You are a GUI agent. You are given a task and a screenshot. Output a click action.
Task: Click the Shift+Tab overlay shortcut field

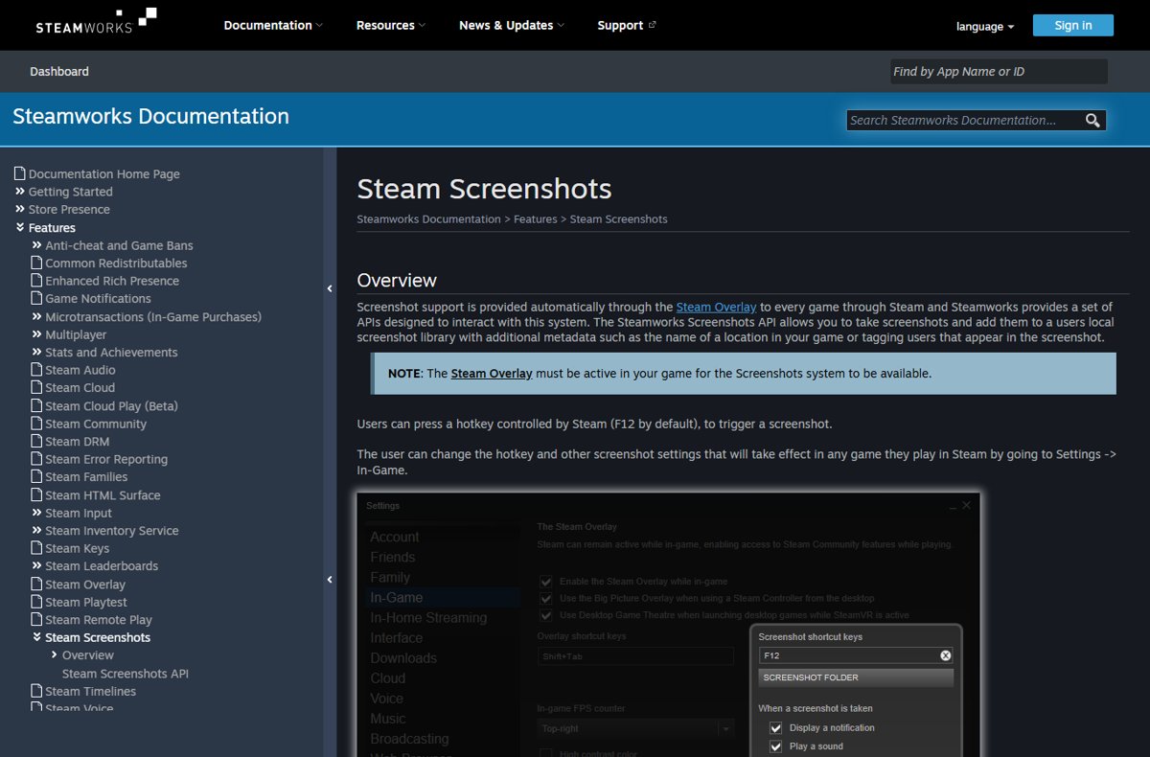[635, 656]
